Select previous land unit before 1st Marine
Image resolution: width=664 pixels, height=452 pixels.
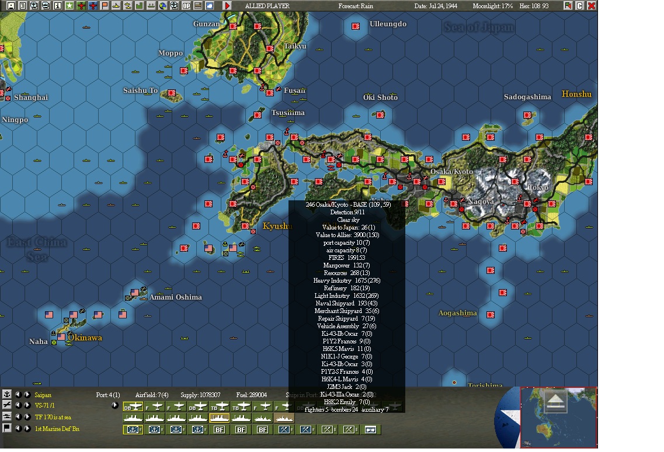click(18, 428)
